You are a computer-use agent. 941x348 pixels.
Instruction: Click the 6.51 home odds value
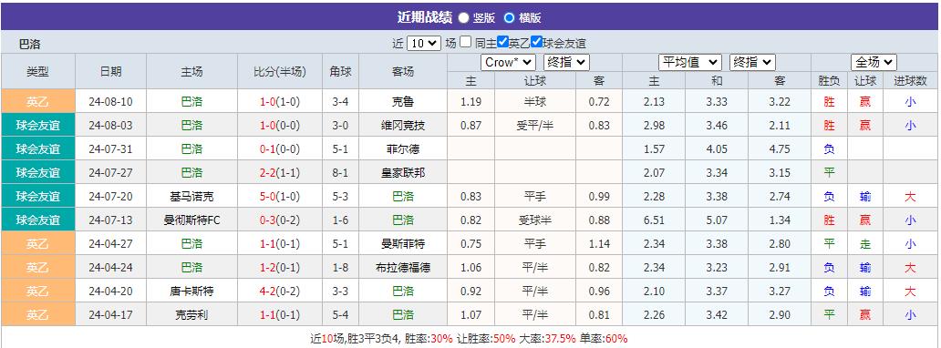653,220
